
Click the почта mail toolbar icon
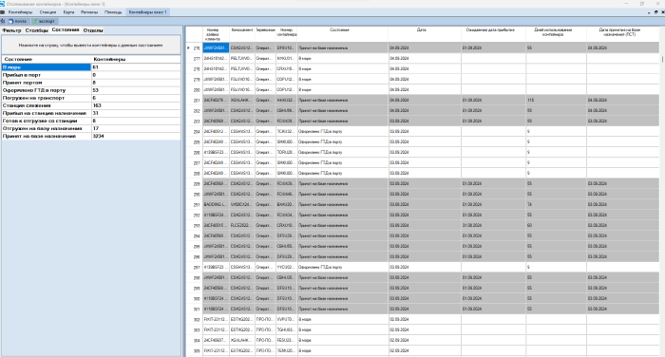coord(17,21)
